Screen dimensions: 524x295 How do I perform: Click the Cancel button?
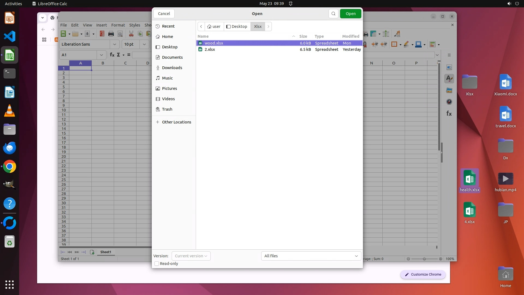click(164, 14)
